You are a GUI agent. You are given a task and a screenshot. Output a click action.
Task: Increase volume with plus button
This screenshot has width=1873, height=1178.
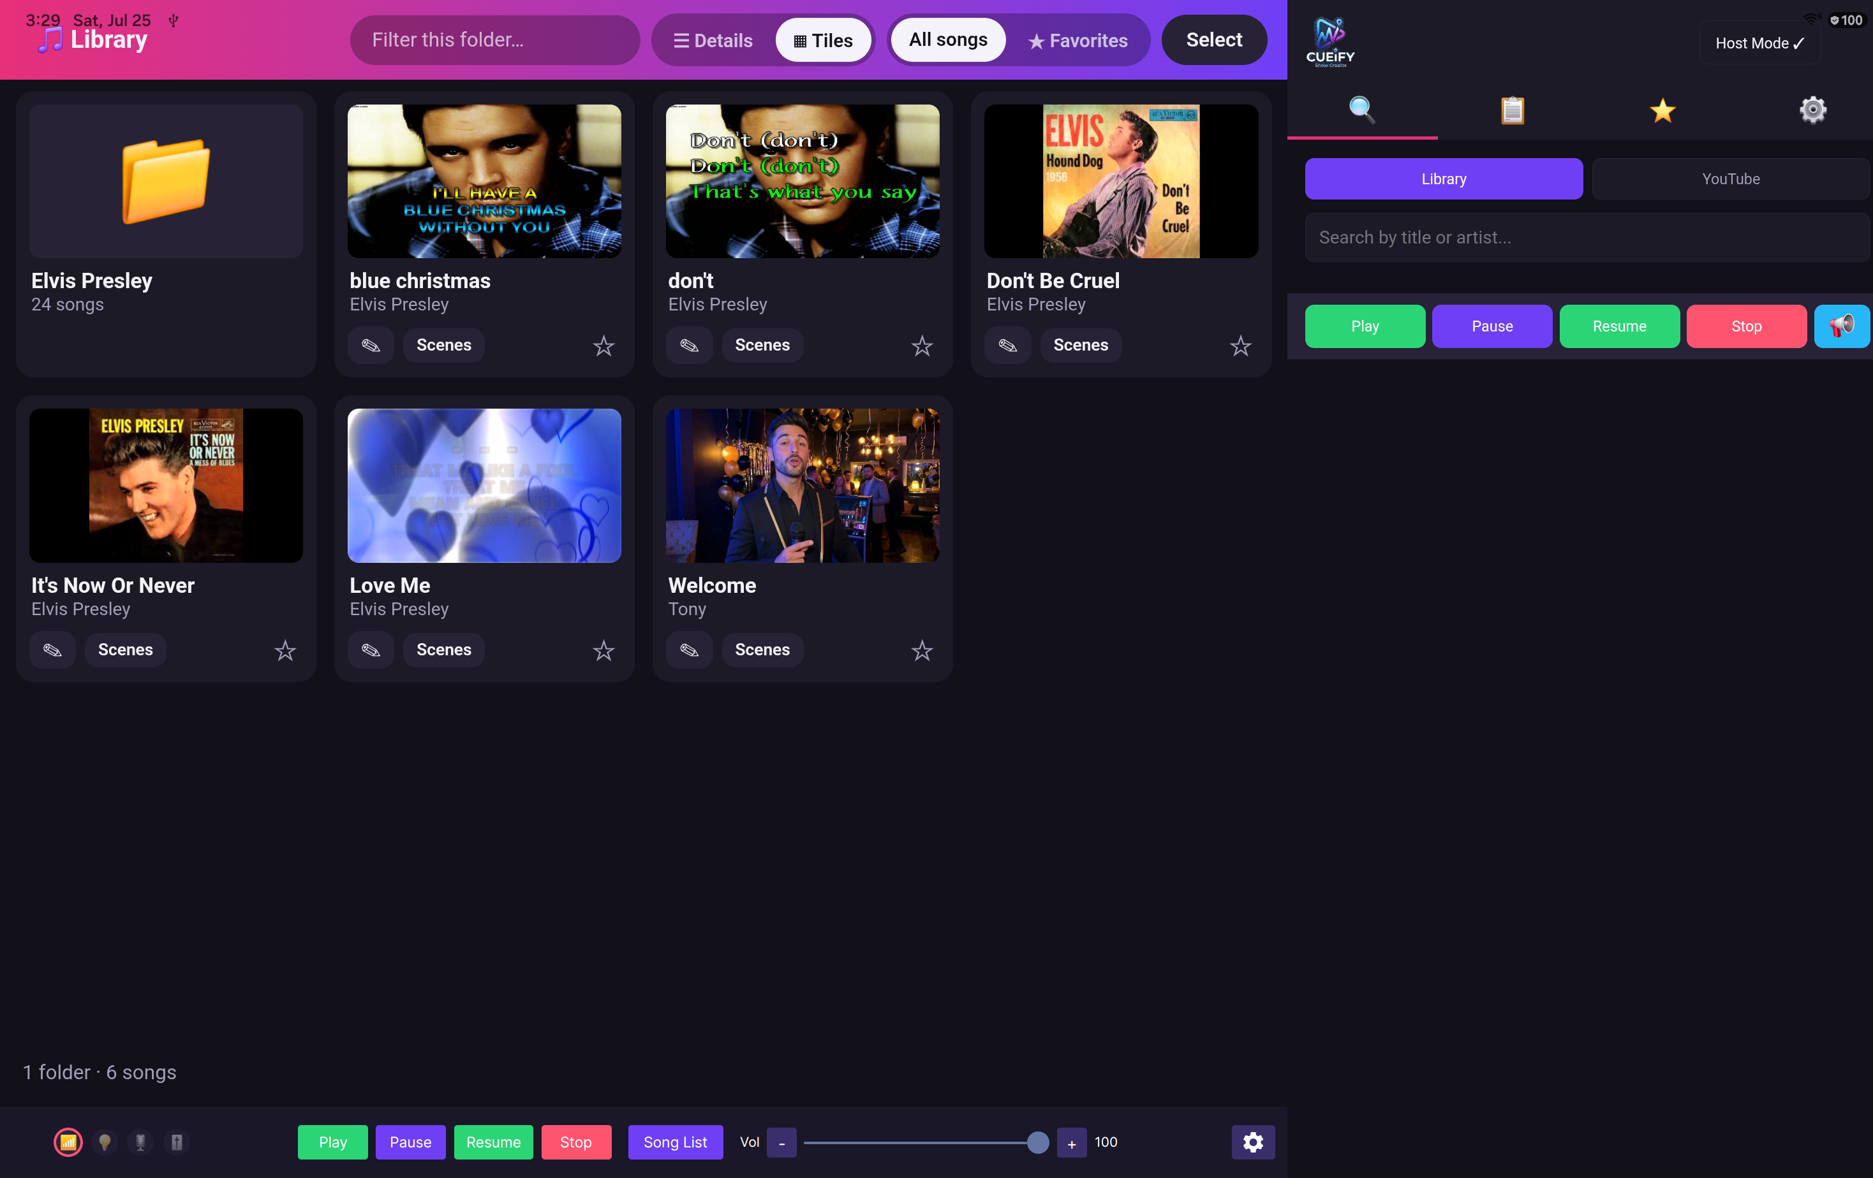[1072, 1142]
